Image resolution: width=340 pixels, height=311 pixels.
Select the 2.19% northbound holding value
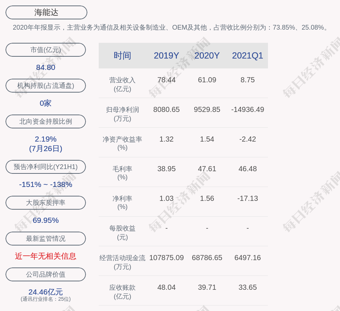[x=46, y=139]
